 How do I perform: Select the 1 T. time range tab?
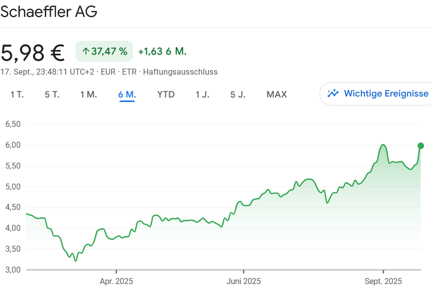click(x=17, y=95)
